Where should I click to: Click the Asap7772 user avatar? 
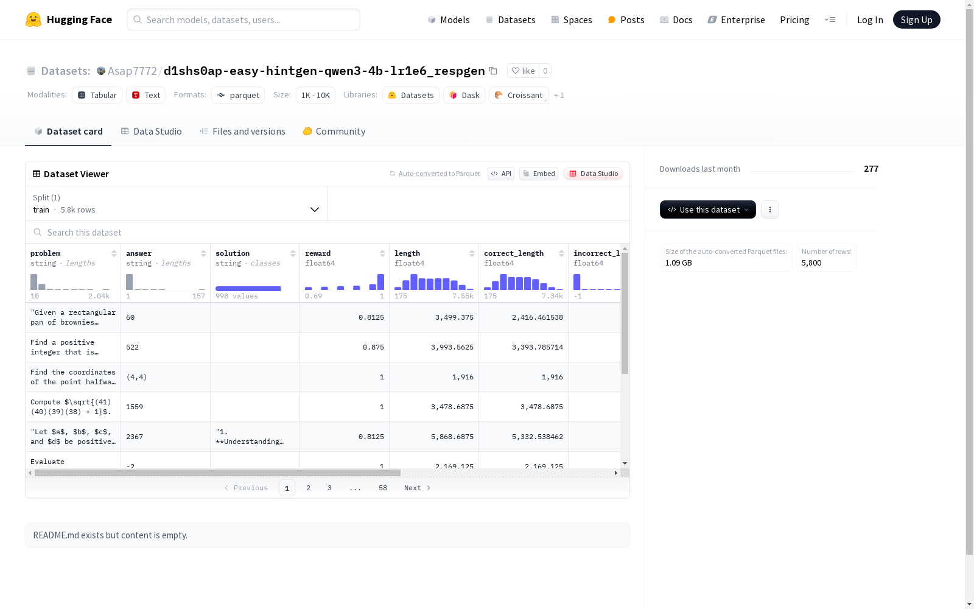101,71
